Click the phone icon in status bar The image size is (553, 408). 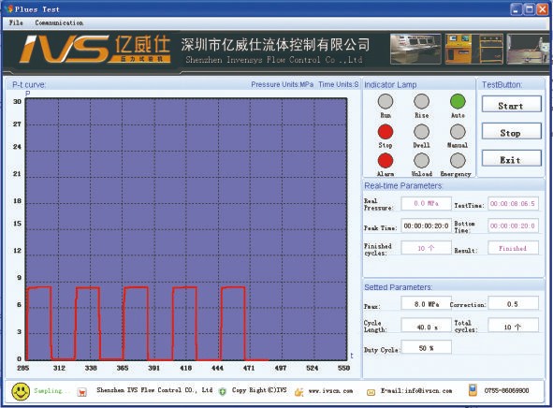(473, 390)
